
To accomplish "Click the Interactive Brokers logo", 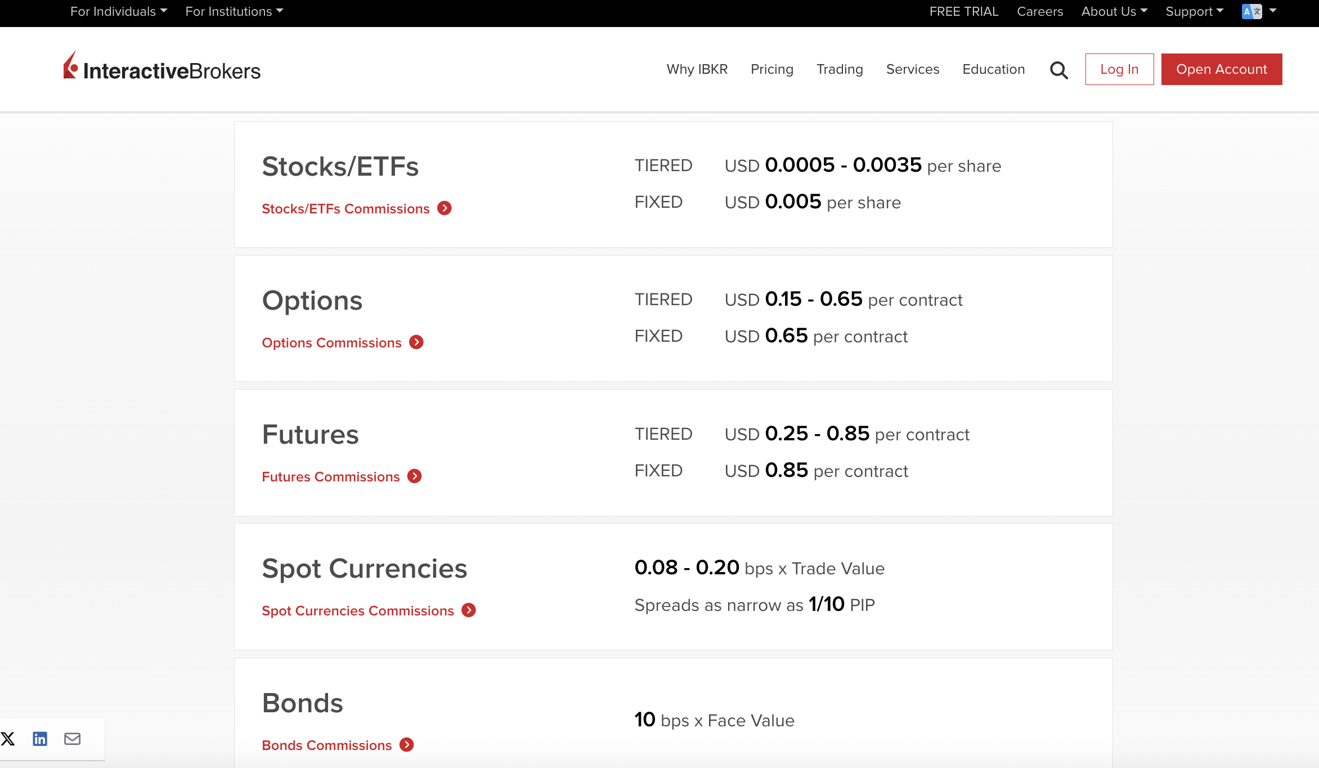I will click(161, 66).
